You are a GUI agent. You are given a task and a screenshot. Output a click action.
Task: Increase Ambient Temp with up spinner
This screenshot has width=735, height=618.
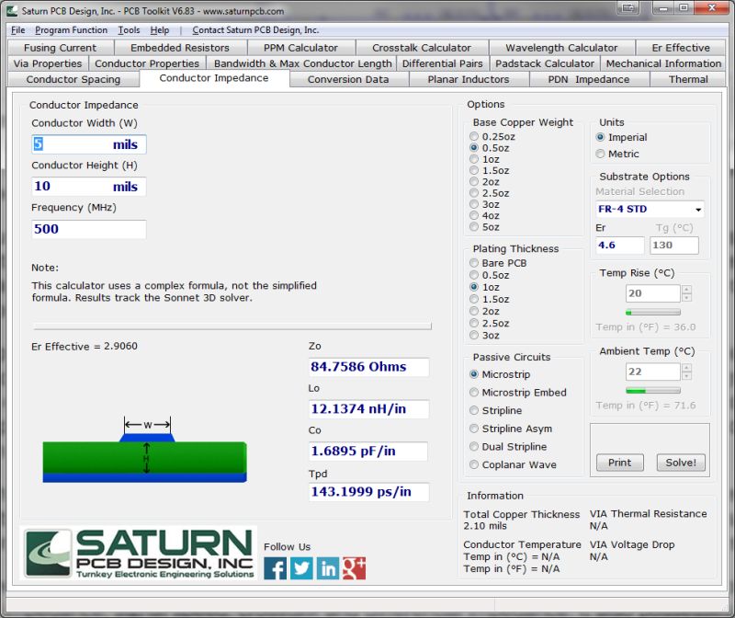(x=686, y=368)
